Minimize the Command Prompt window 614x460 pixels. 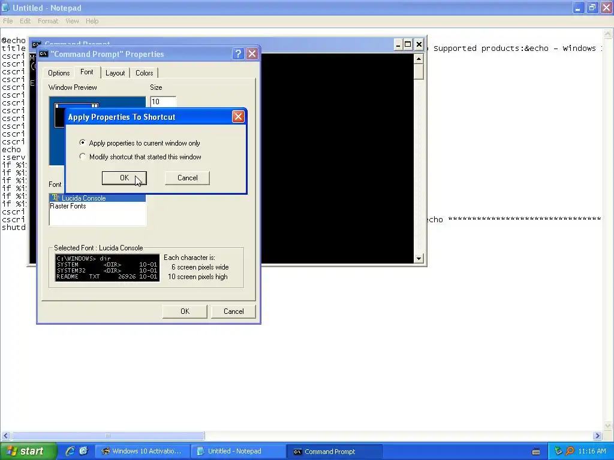point(398,44)
